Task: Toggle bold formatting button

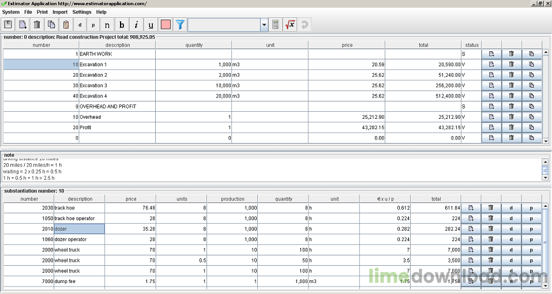Action: coord(122,25)
